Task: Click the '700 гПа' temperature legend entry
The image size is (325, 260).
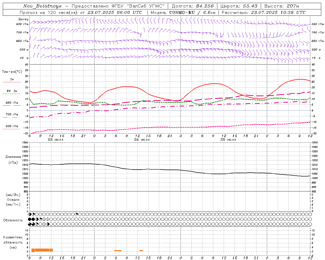Action: tap(12, 115)
